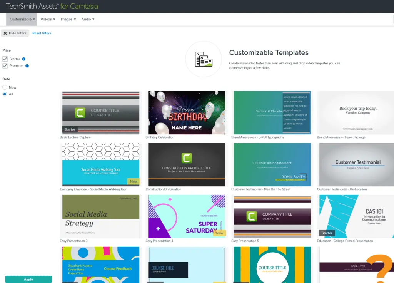Open the Easy Presentation 3 thumbnail
394x283 pixels.
[x=101, y=216]
